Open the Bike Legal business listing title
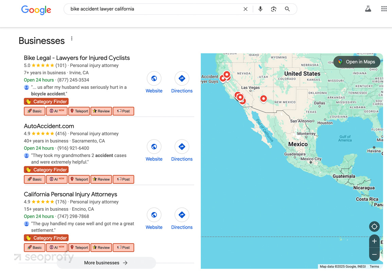Image resolution: width=392 pixels, height=277 pixels. point(77,58)
